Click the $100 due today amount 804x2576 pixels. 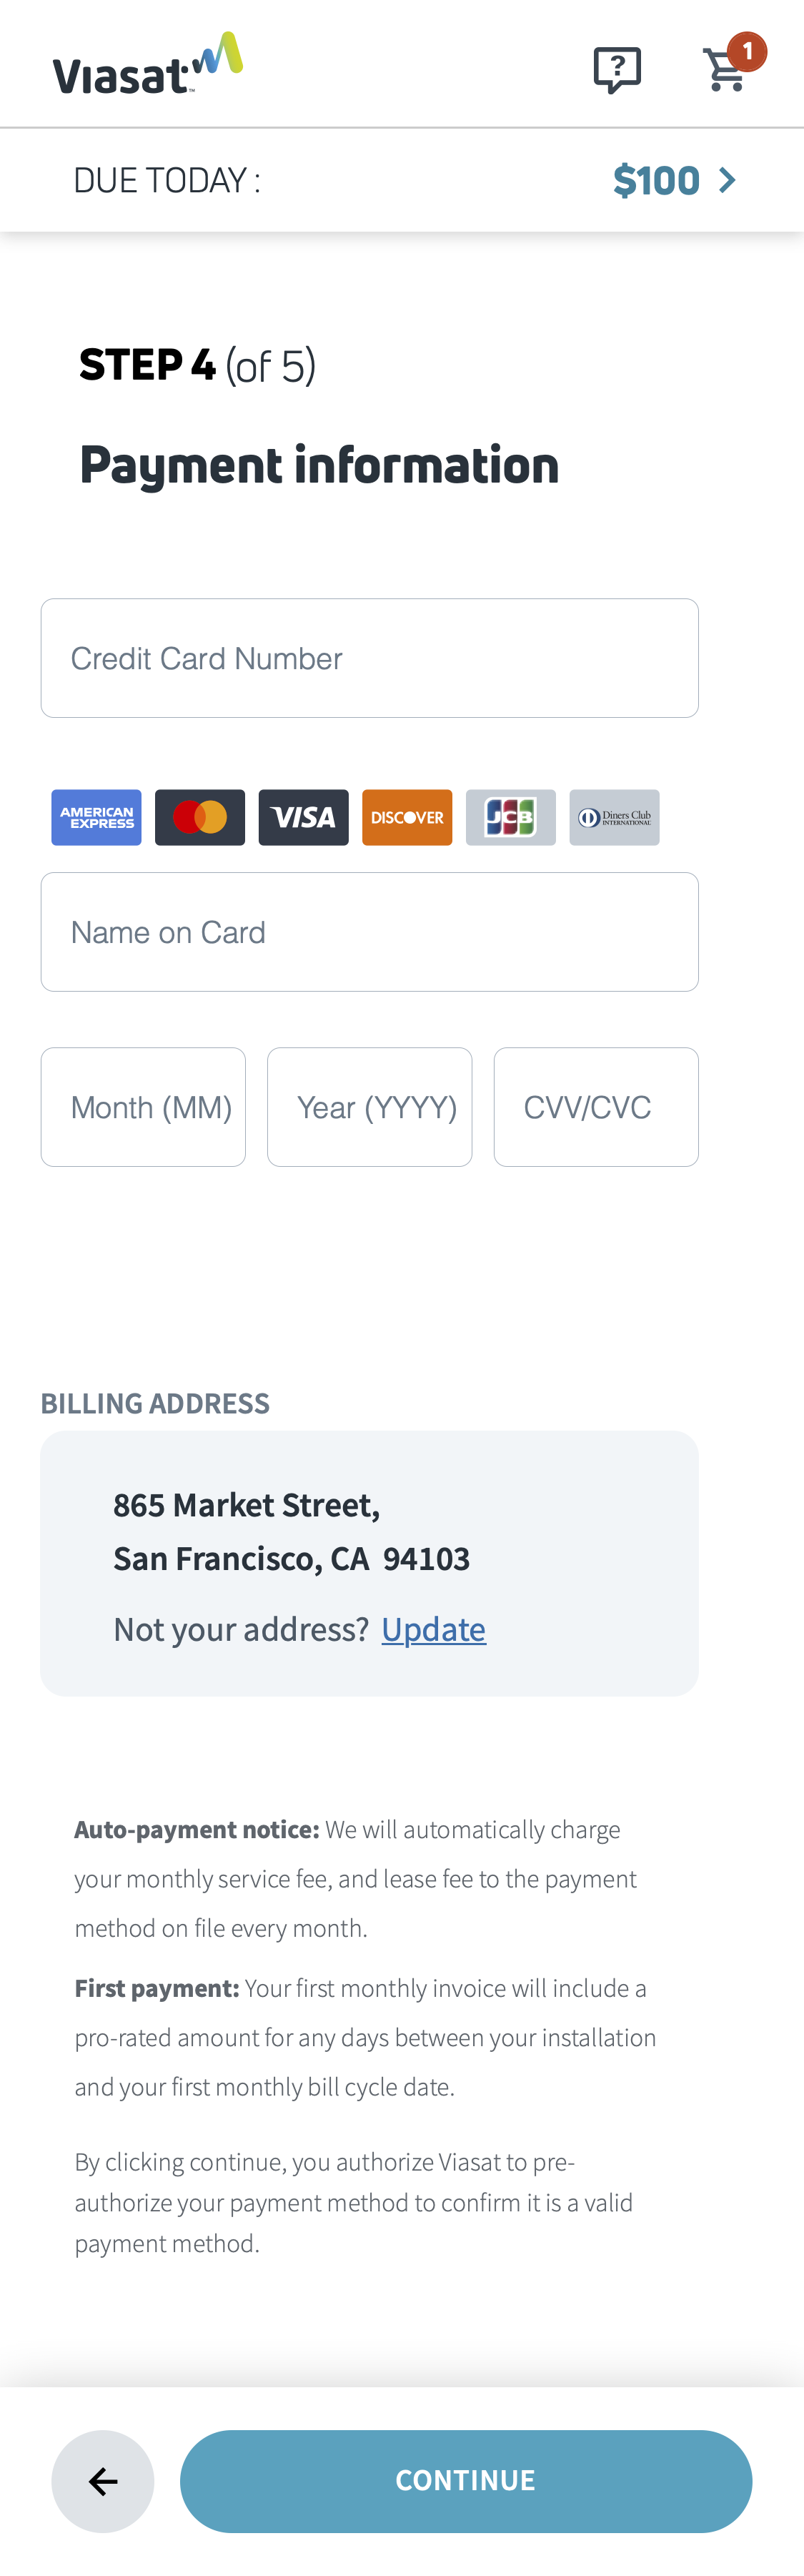[656, 181]
